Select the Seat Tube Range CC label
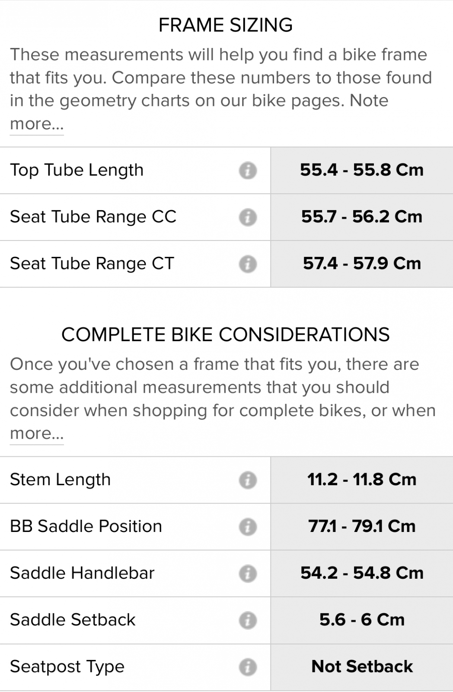 point(93,217)
